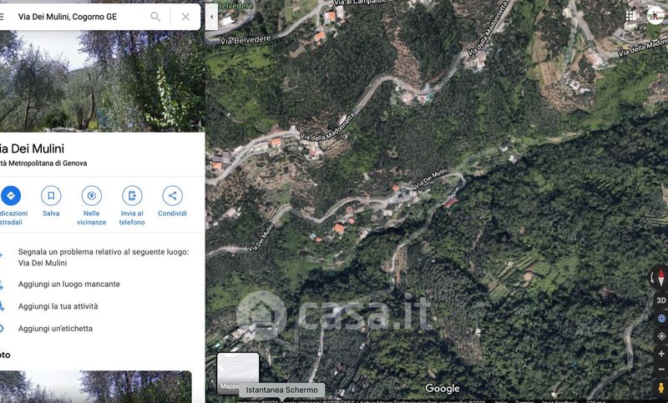Screen dimensions: 668x403
Task: Toggle 3D view on the map
Action: coord(660,300)
